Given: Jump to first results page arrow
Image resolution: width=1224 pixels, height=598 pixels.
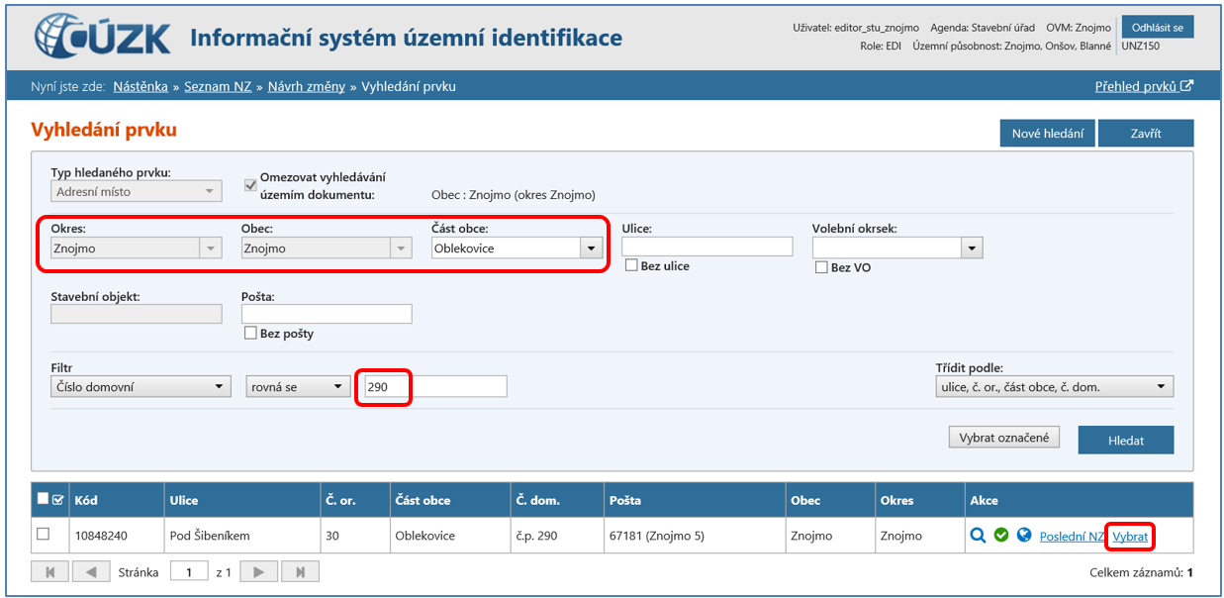Looking at the screenshot, I should pos(50,572).
